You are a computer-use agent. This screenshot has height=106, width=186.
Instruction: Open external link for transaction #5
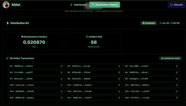pos(119,72)
